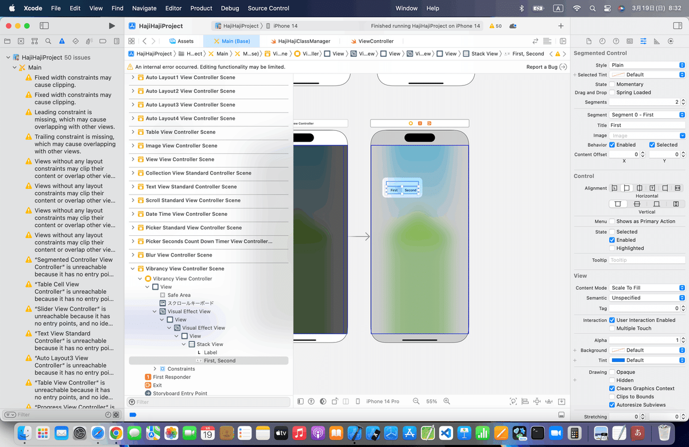Image resolution: width=689 pixels, height=447 pixels.
Task: Click the related items grid icon
Action: (131, 41)
